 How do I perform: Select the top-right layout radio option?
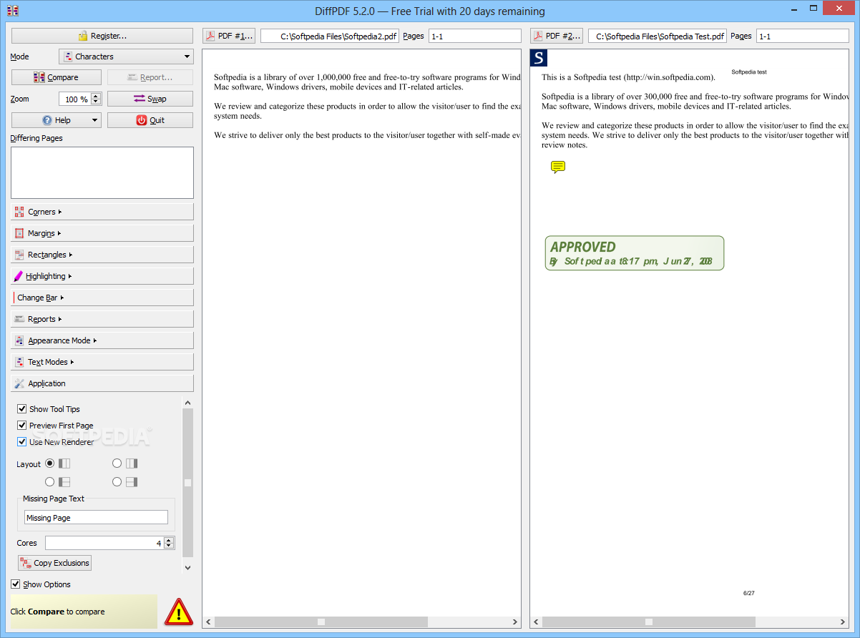[x=117, y=463]
